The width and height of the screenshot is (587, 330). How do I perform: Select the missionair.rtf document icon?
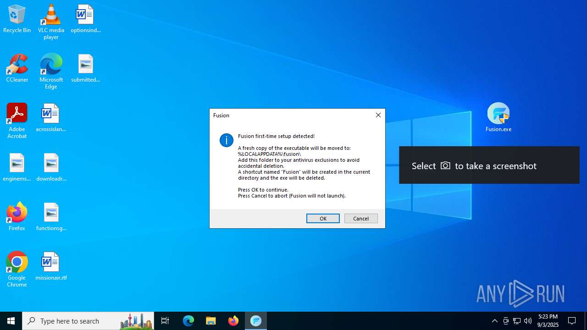(x=51, y=266)
